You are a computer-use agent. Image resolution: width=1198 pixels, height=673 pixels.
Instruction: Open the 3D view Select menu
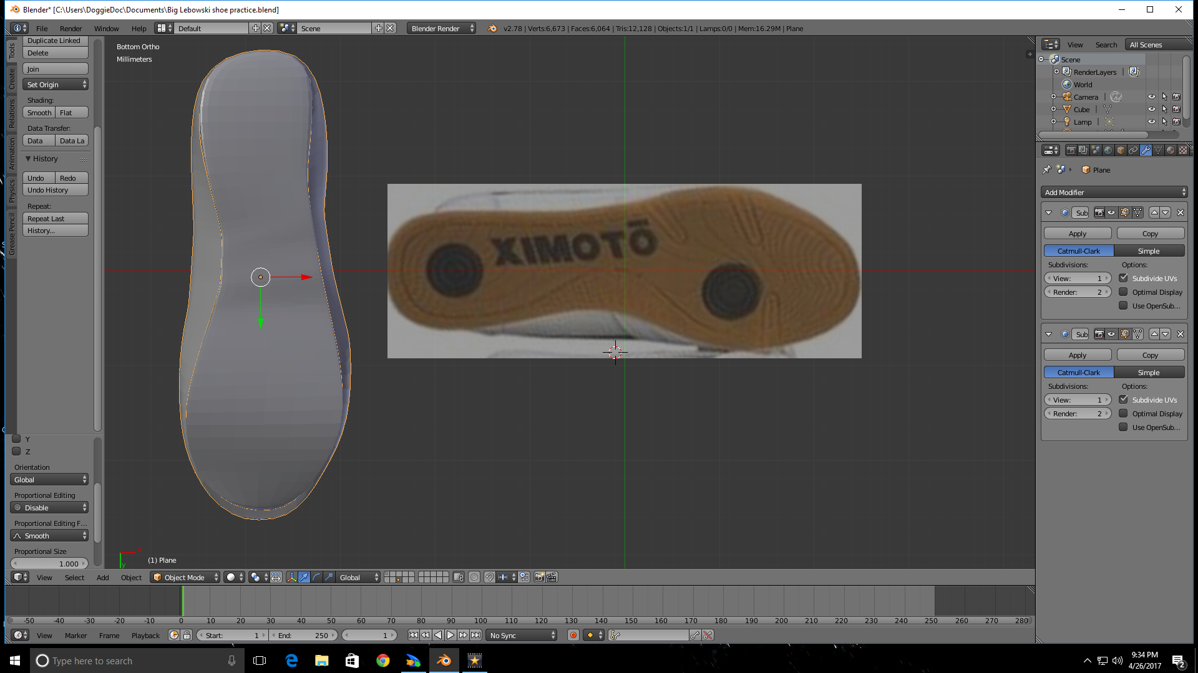[x=74, y=577]
